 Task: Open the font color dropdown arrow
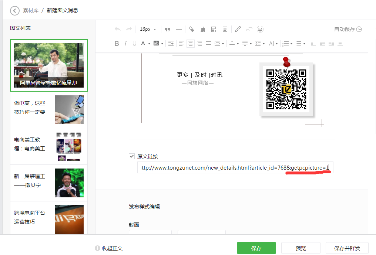[149, 44]
